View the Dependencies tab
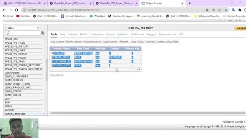Screen dimensions: 246x138 [168, 34]
